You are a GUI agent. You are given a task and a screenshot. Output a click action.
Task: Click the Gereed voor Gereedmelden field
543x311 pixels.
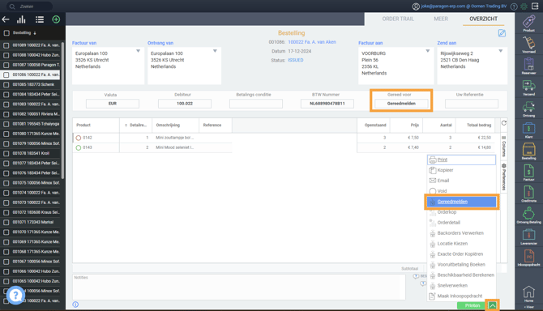click(x=401, y=104)
